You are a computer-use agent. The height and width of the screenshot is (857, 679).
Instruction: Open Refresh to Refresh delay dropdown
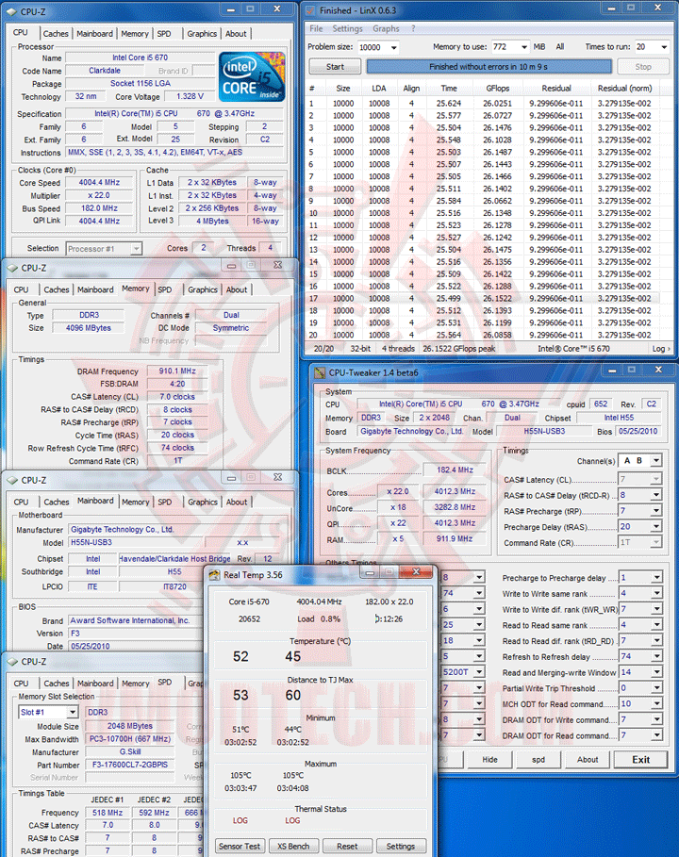[656, 656]
